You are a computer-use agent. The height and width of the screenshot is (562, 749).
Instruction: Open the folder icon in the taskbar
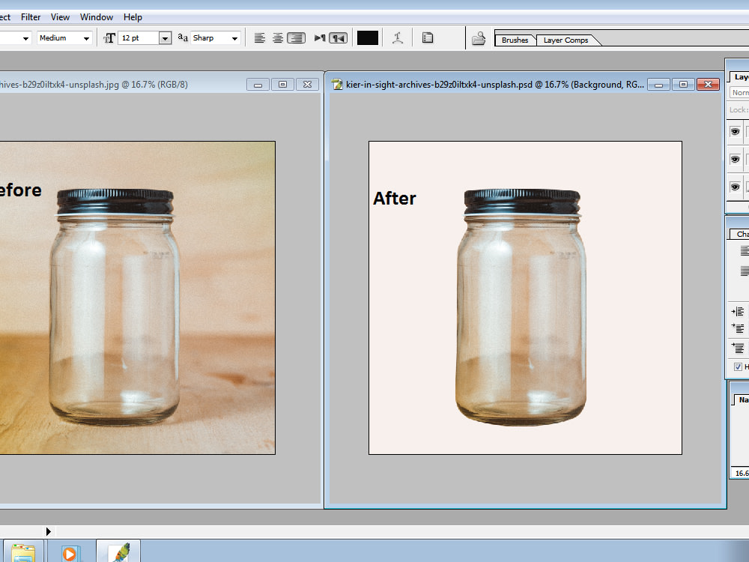pos(23,552)
